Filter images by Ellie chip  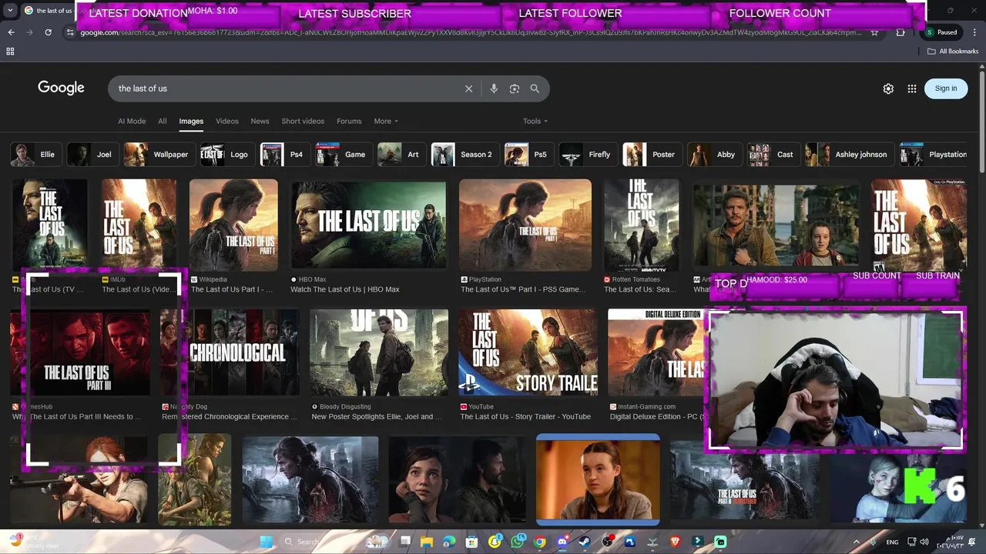click(35, 155)
